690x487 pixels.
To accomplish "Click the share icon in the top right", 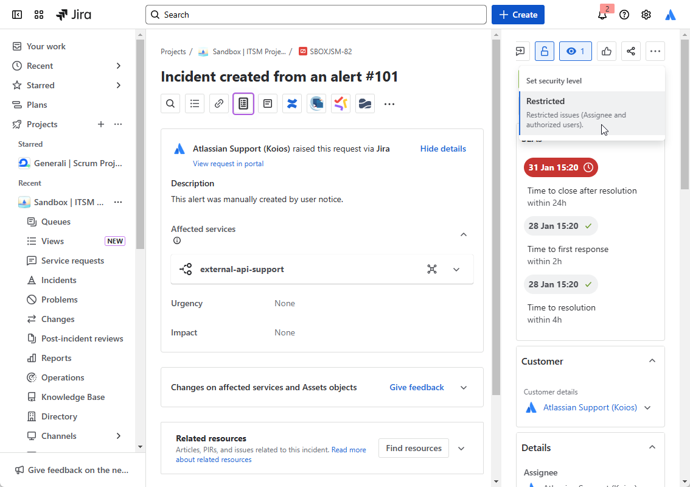I will [630, 51].
